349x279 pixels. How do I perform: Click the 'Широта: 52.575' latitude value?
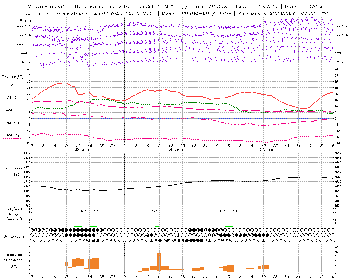coord(256,7)
